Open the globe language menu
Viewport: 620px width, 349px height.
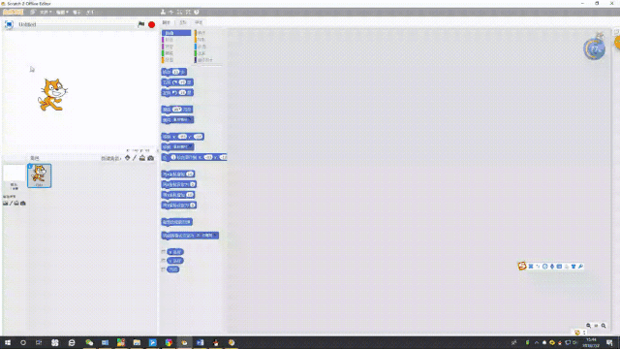(x=33, y=13)
